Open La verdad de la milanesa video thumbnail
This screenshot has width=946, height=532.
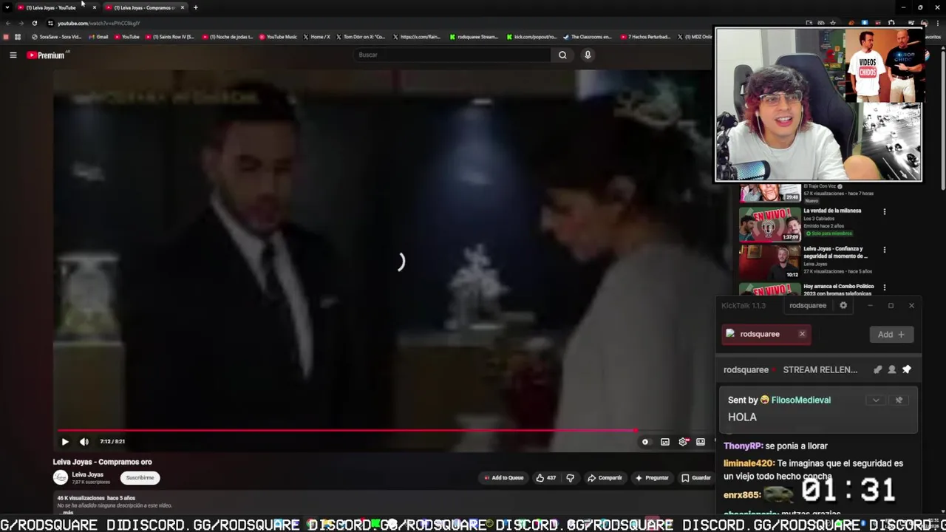tap(769, 224)
